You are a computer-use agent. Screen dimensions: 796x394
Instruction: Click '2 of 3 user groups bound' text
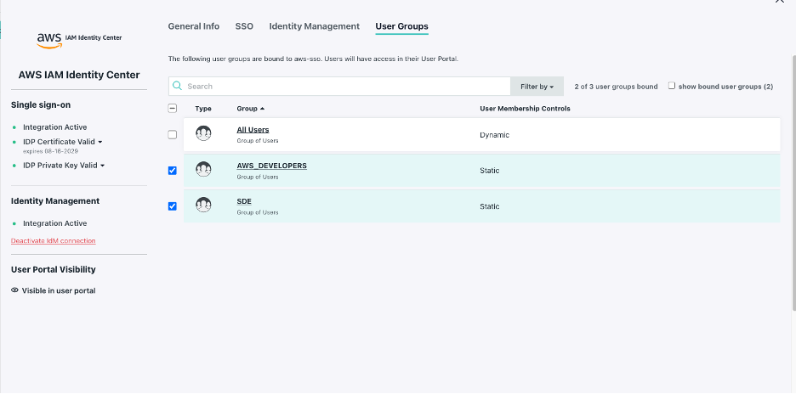coord(616,87)
